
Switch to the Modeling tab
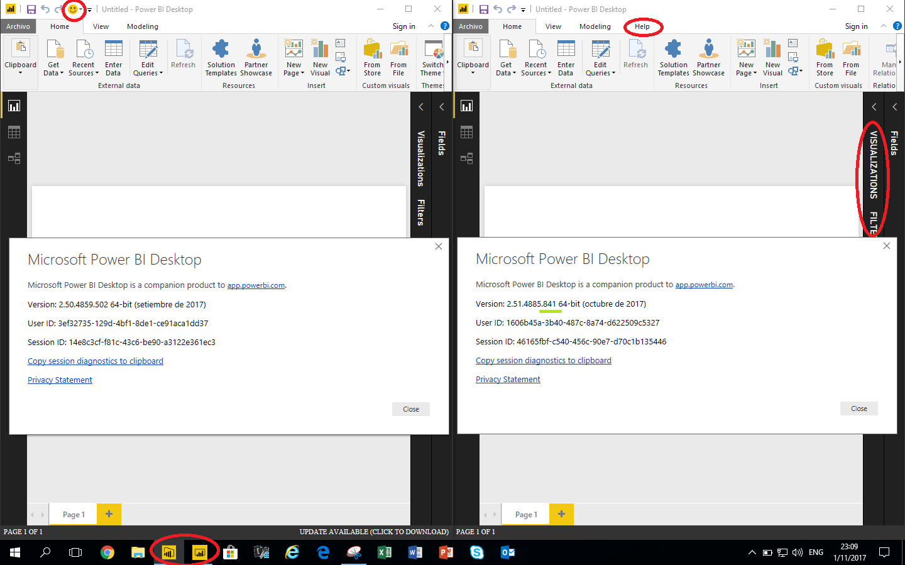[x=142, y=26]
